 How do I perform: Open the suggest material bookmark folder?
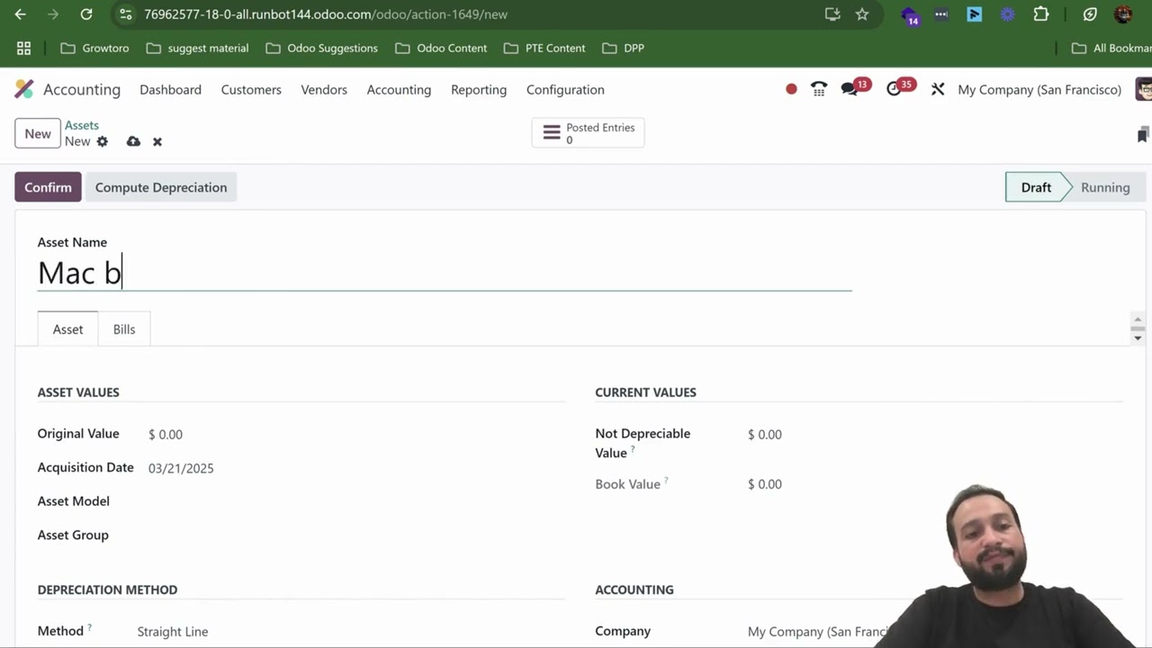[197, 48]
